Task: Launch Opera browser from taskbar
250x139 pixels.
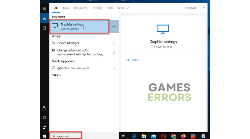Action: pos(163,136)
